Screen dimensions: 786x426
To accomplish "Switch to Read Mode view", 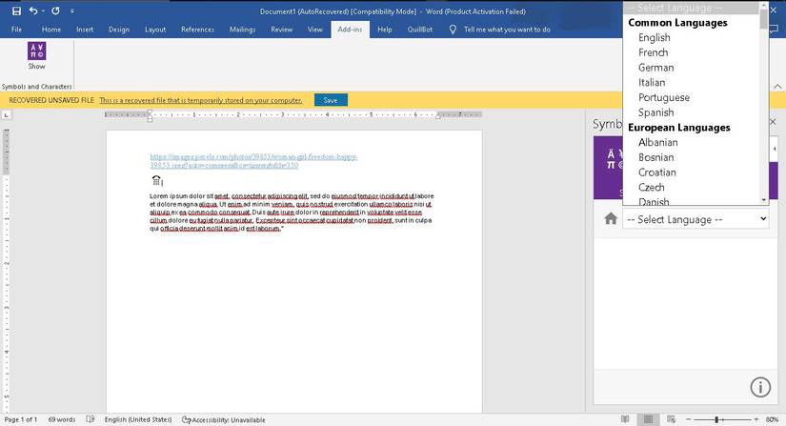I will 625,419.
